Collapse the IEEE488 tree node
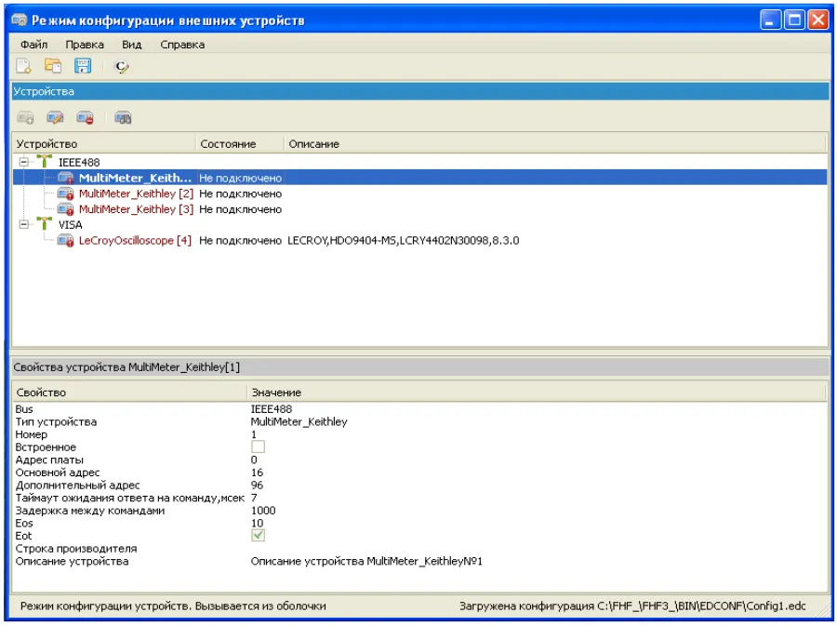837x626 pixels. pyautogui.click(x=23, y=161)
